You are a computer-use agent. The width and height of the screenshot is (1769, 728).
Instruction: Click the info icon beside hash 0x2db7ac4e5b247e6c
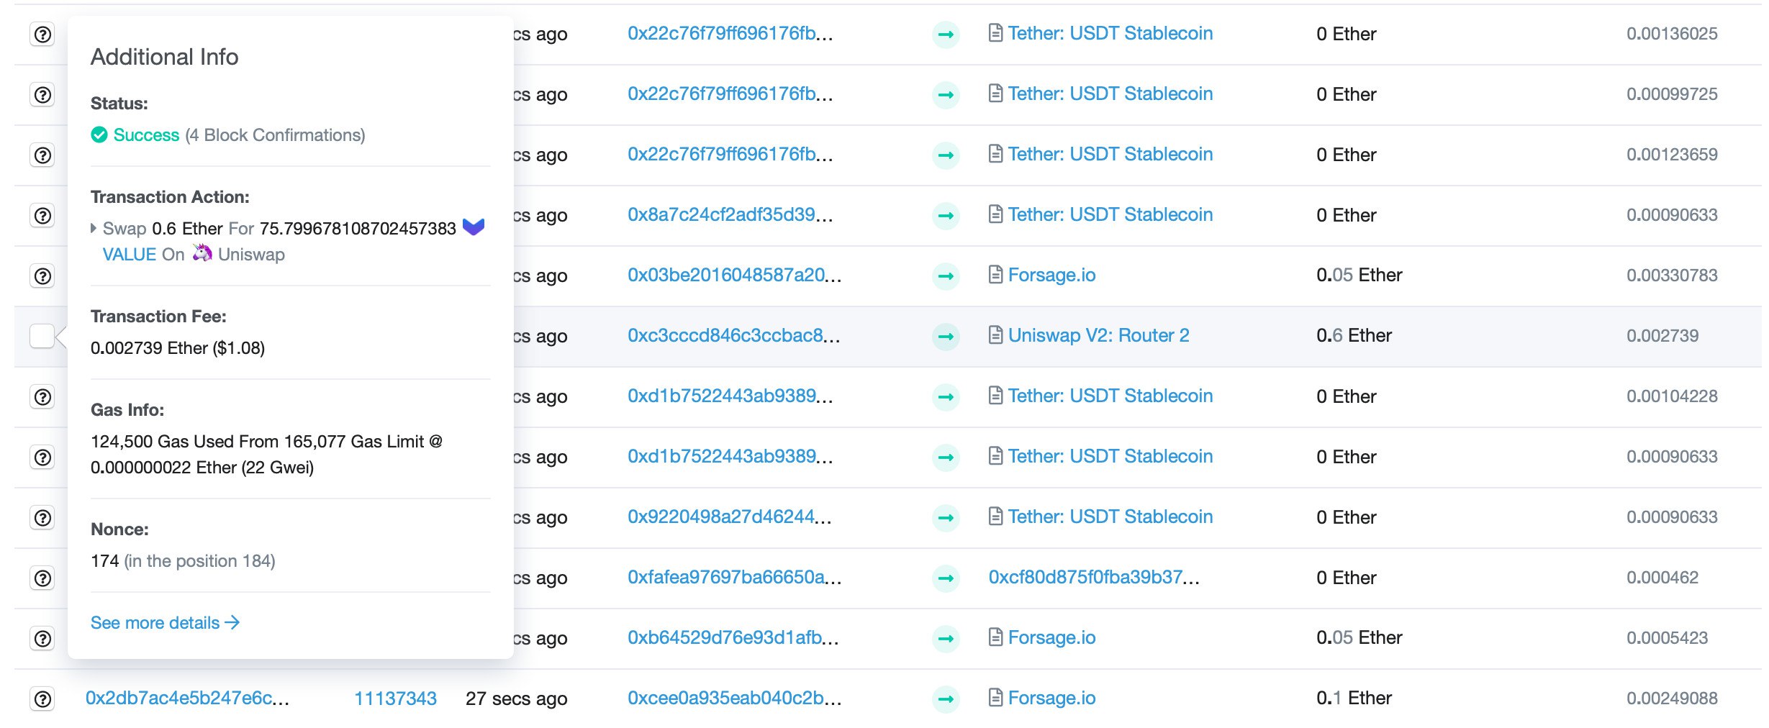[43, 699]
